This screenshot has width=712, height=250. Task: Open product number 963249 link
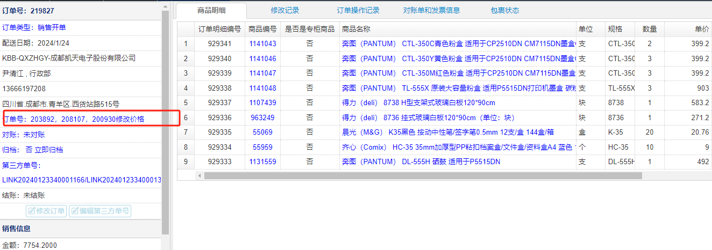click(x=262, y=117)
